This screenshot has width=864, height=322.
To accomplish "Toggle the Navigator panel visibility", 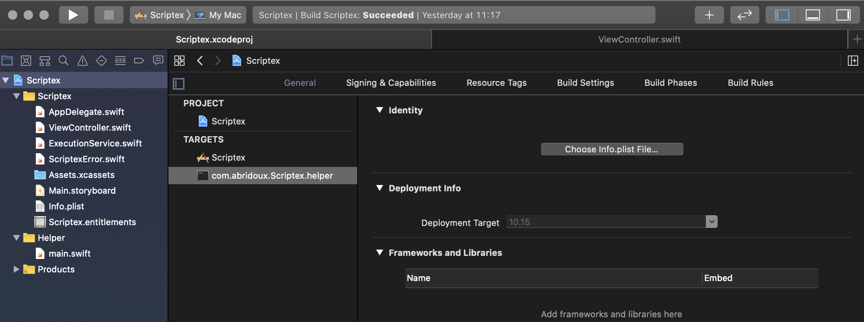I will [782, 15].
